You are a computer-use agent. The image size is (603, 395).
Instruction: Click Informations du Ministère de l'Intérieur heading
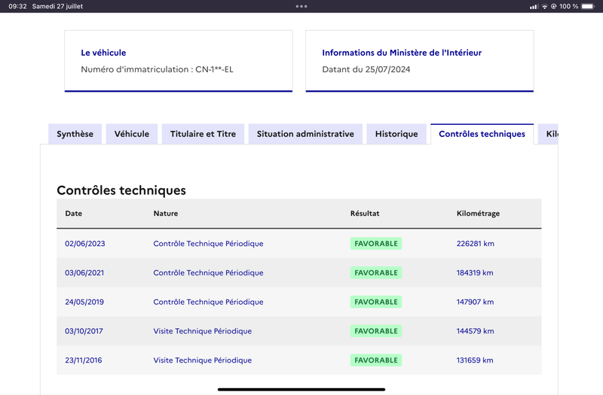click(402, 53)
